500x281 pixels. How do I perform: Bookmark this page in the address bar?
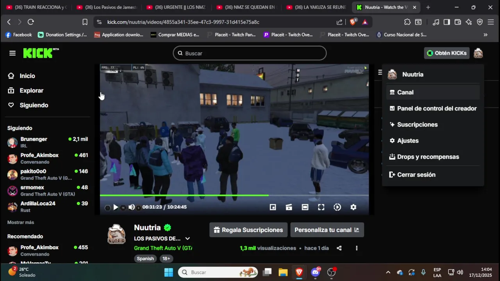[85, 22]
